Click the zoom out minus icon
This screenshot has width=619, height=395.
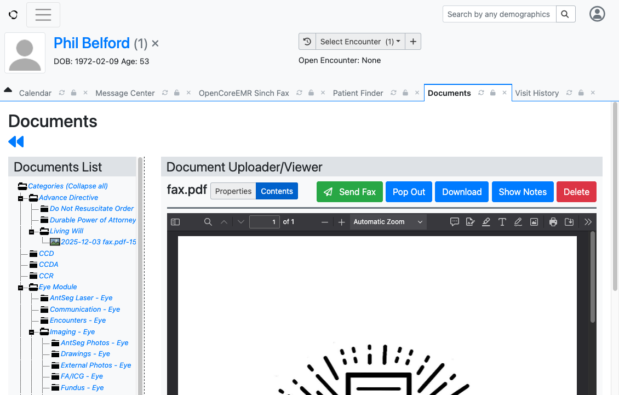(x=325, y=221)
